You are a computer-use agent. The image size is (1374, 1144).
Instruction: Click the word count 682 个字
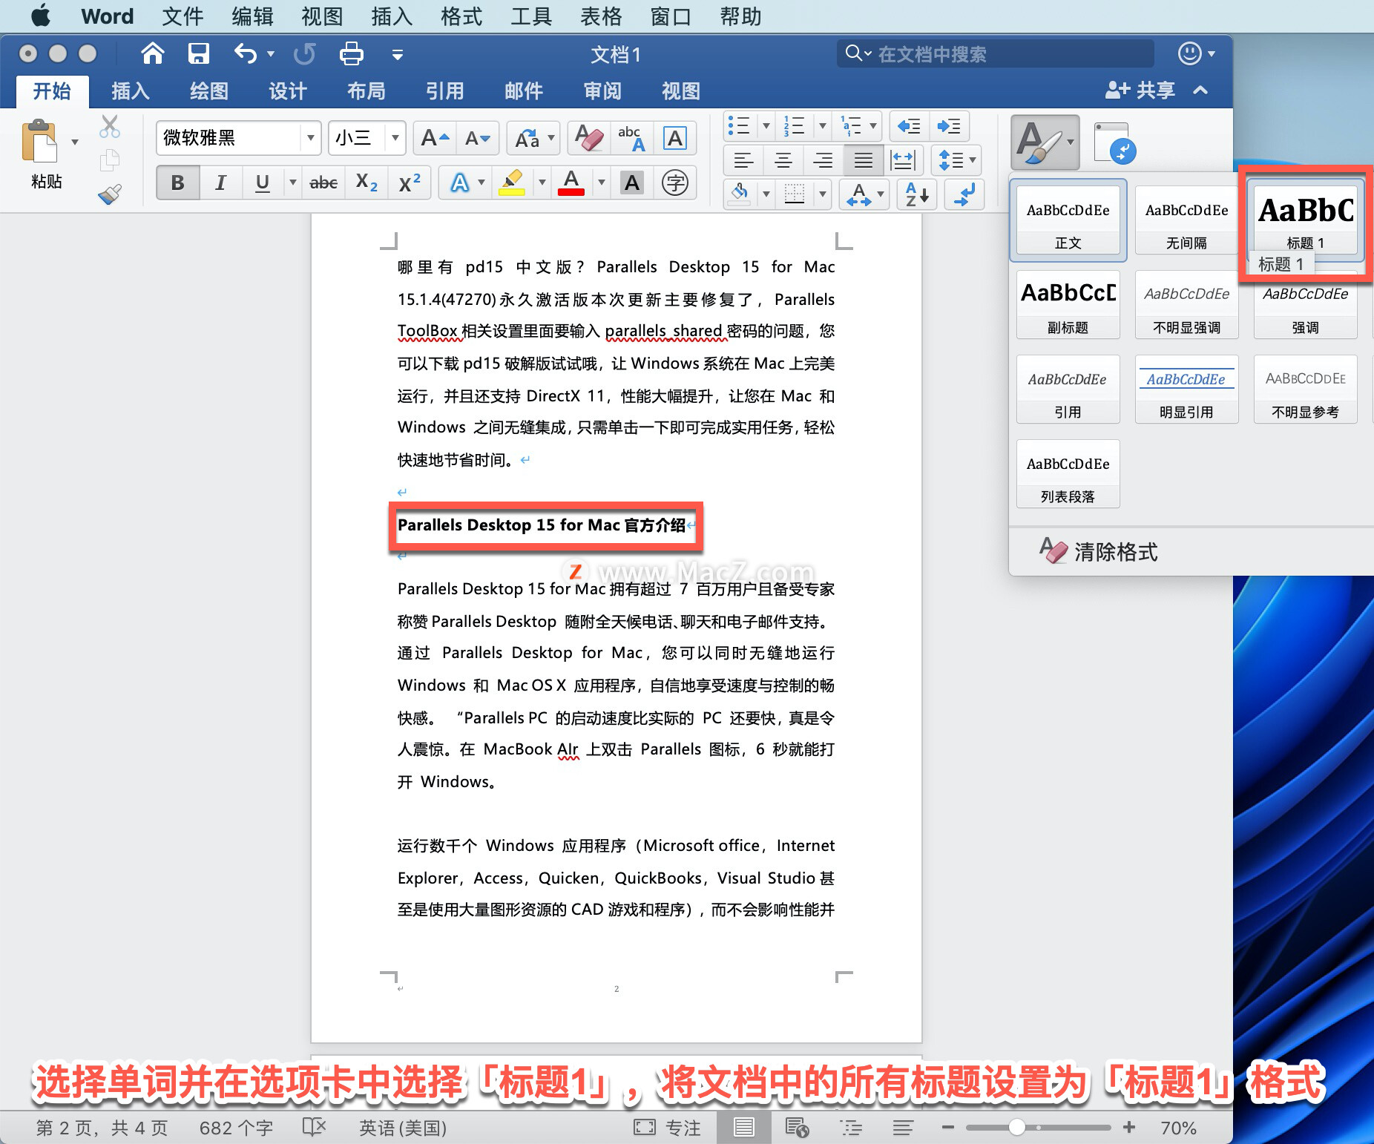click(x=236, y=1128)
